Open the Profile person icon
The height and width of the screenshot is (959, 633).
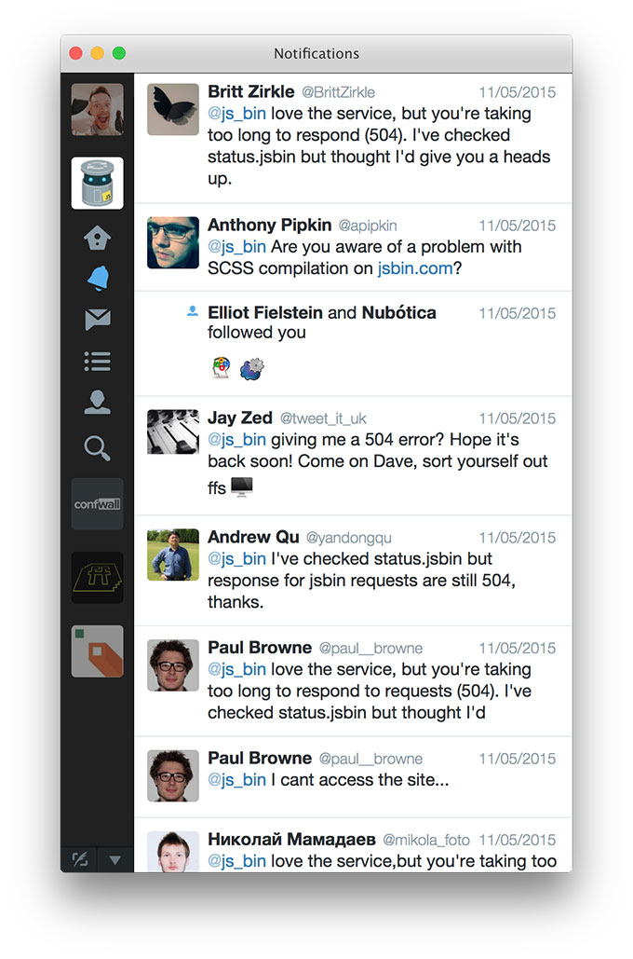[98, 403]
